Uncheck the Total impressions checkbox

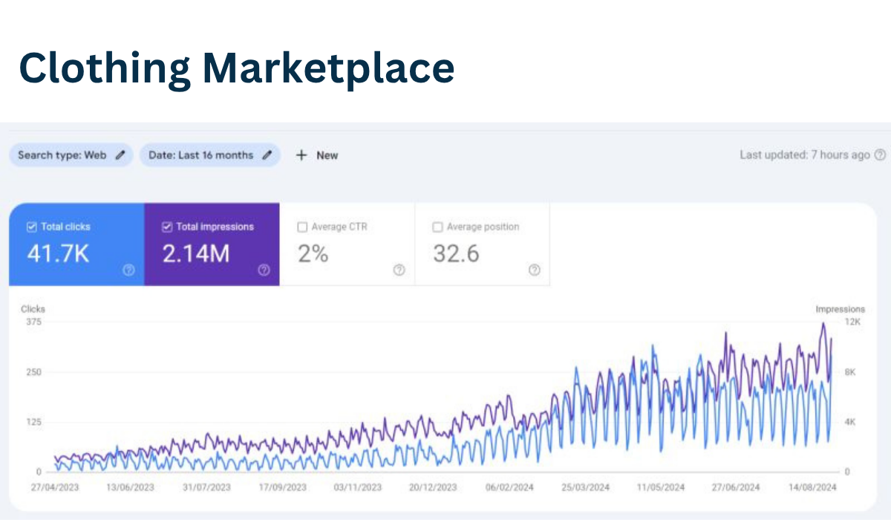tap(167, 227)
